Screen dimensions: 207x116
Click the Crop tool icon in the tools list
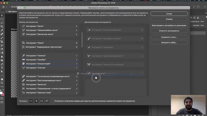pos(23,43)
